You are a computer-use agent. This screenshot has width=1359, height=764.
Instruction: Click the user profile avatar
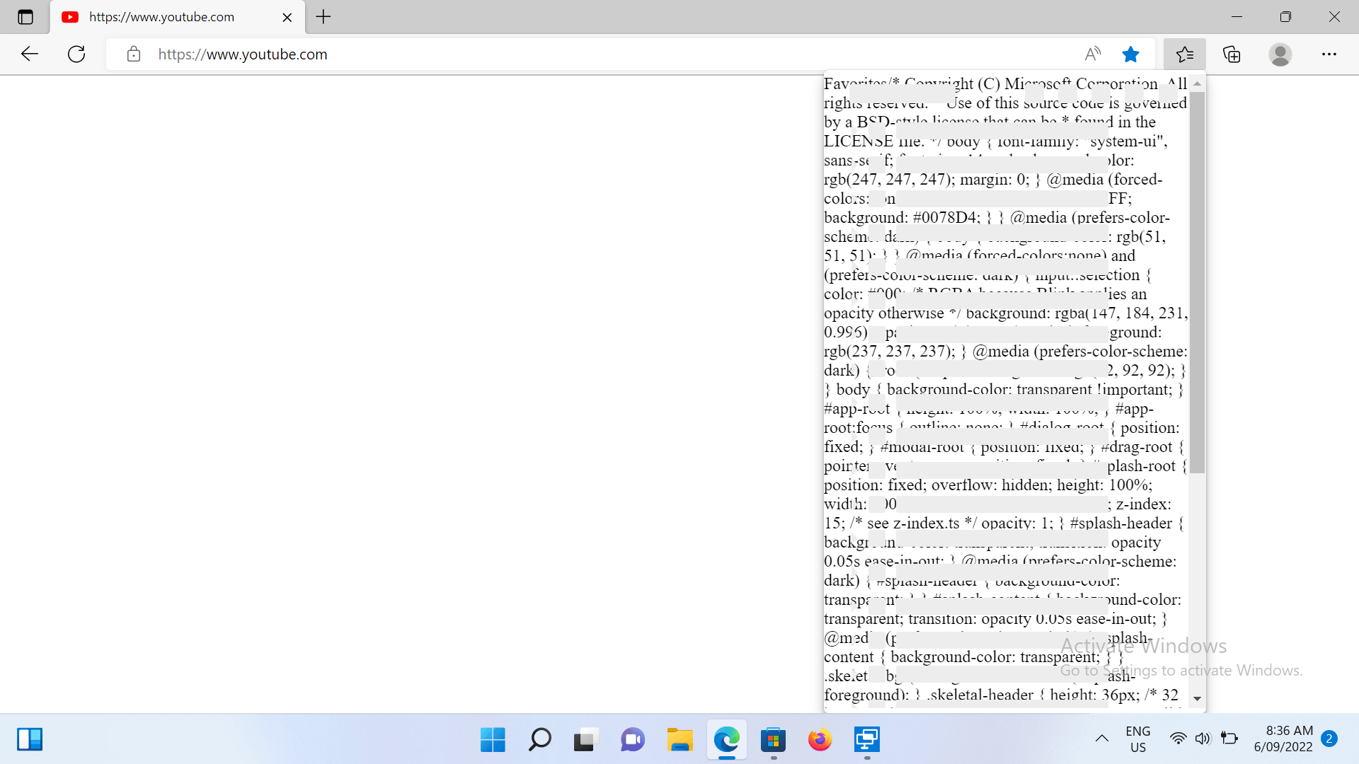[1280, 54]
